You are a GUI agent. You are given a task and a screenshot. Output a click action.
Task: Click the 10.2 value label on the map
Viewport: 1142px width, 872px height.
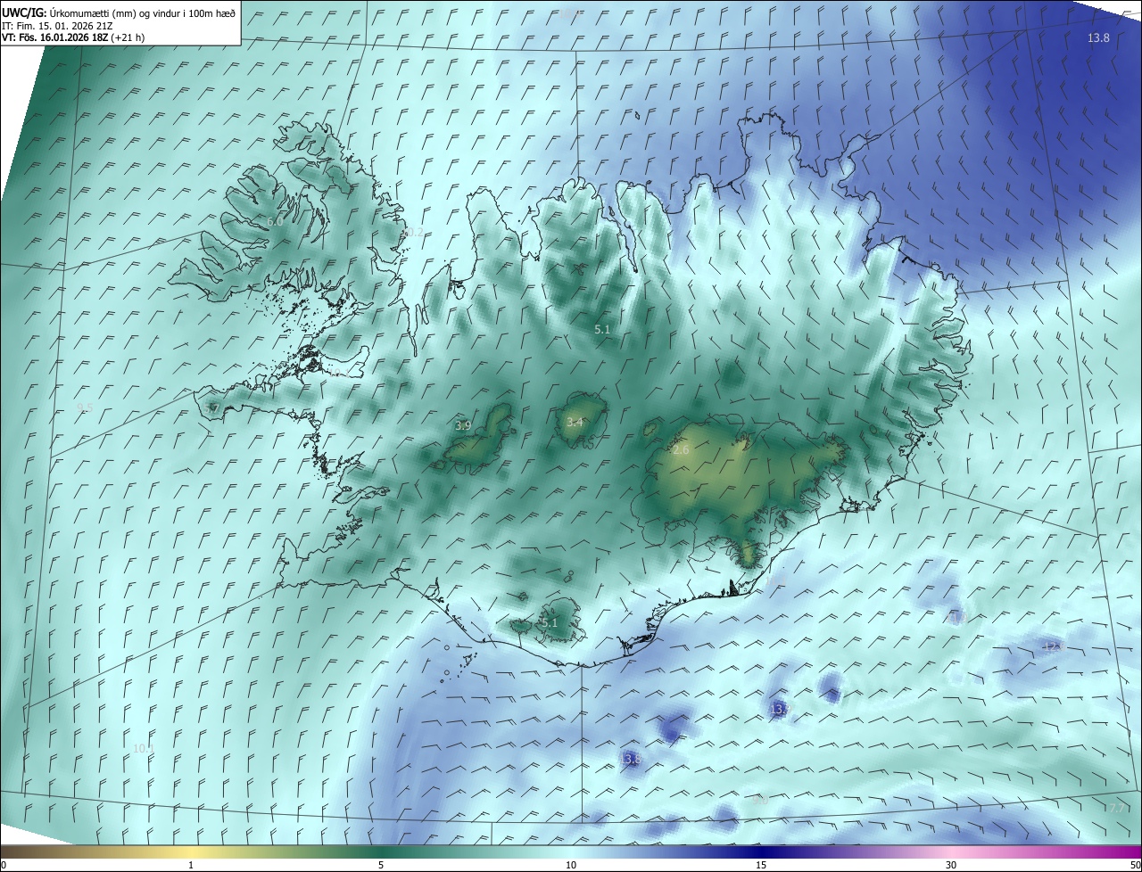pos(413,233)
